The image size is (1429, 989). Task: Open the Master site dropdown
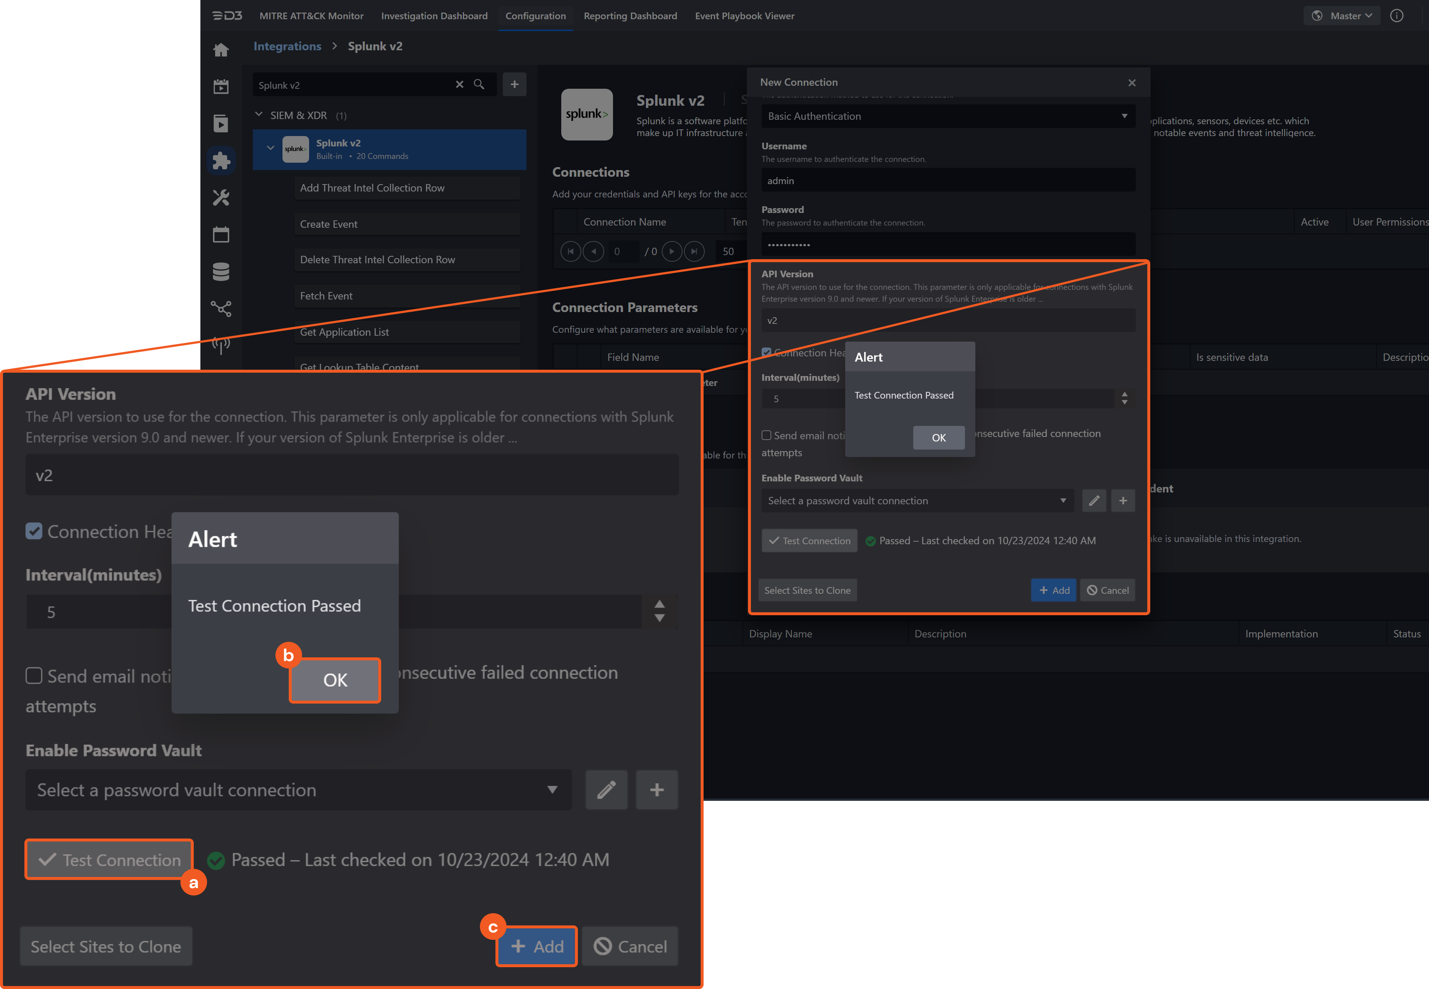pyautogui.click(x=1342, y=16)
